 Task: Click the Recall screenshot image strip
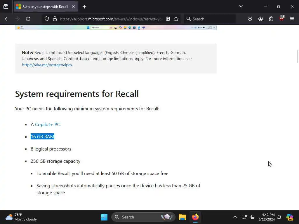click(116, 27)
